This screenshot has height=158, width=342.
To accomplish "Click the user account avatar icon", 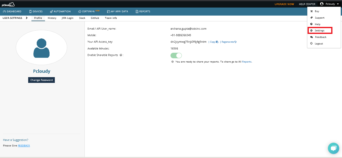I will (322, 4).
